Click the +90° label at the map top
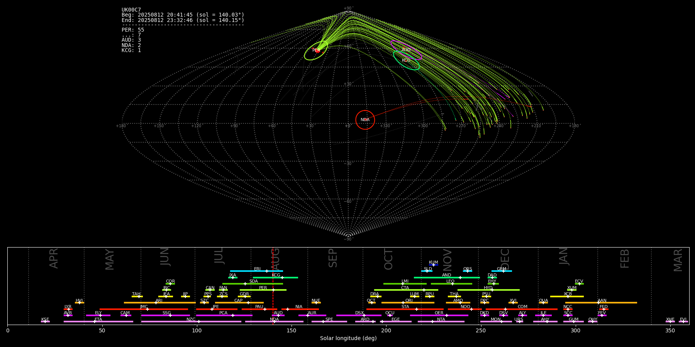The image size is (695, 347). coord(348,8)
